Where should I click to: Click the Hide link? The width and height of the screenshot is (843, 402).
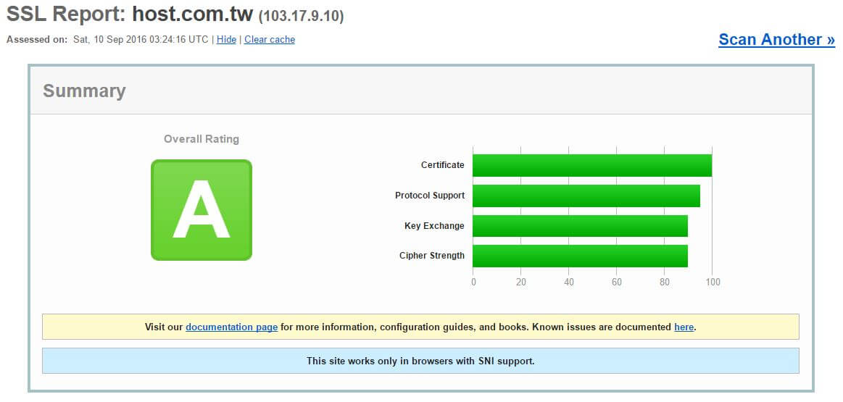[226, 40]
